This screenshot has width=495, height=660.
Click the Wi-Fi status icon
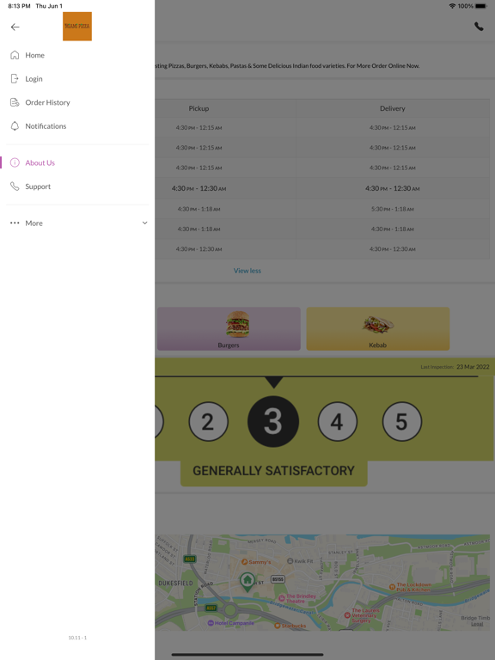point(453,6)
